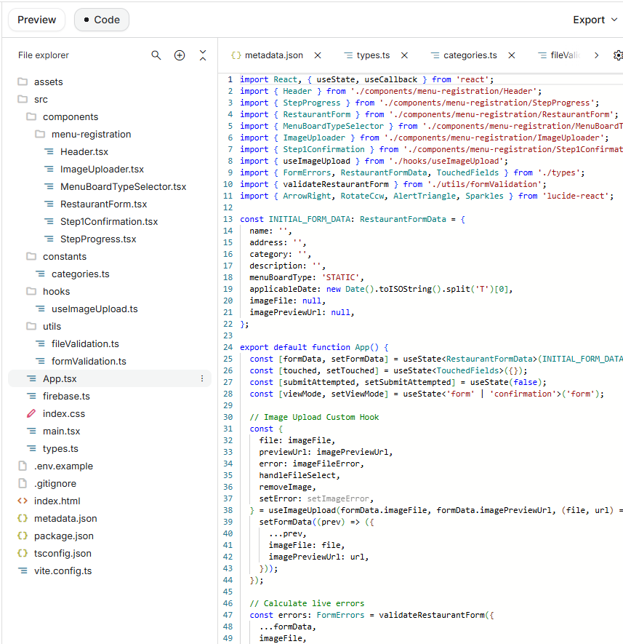This screenshot has width=623, height=644.
Task: Select the fileValidation editor tab
Action: point(559,55)
